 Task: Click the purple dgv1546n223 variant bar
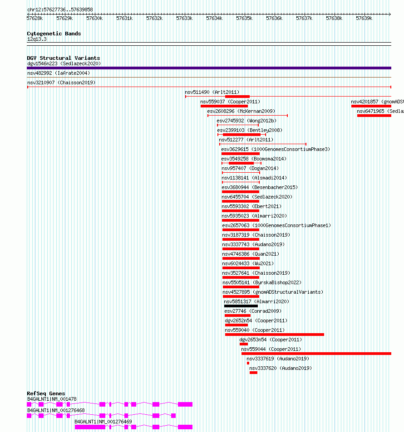pos(209,68)
